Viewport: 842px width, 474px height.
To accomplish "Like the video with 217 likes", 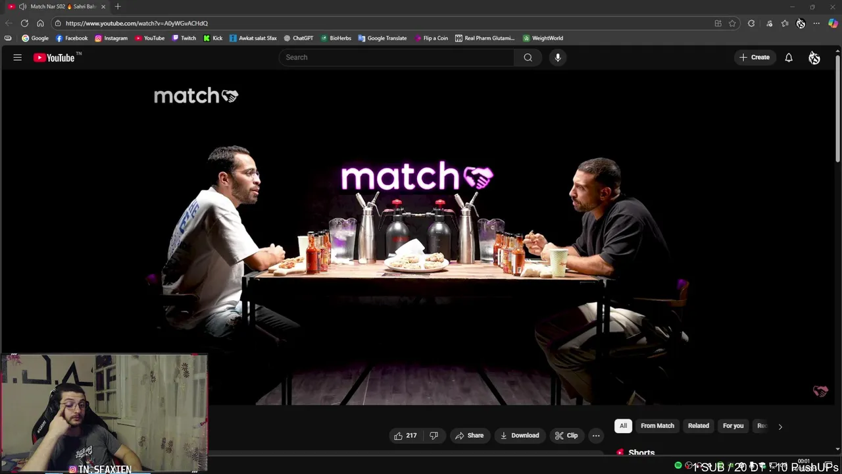I will click(405, 435).
